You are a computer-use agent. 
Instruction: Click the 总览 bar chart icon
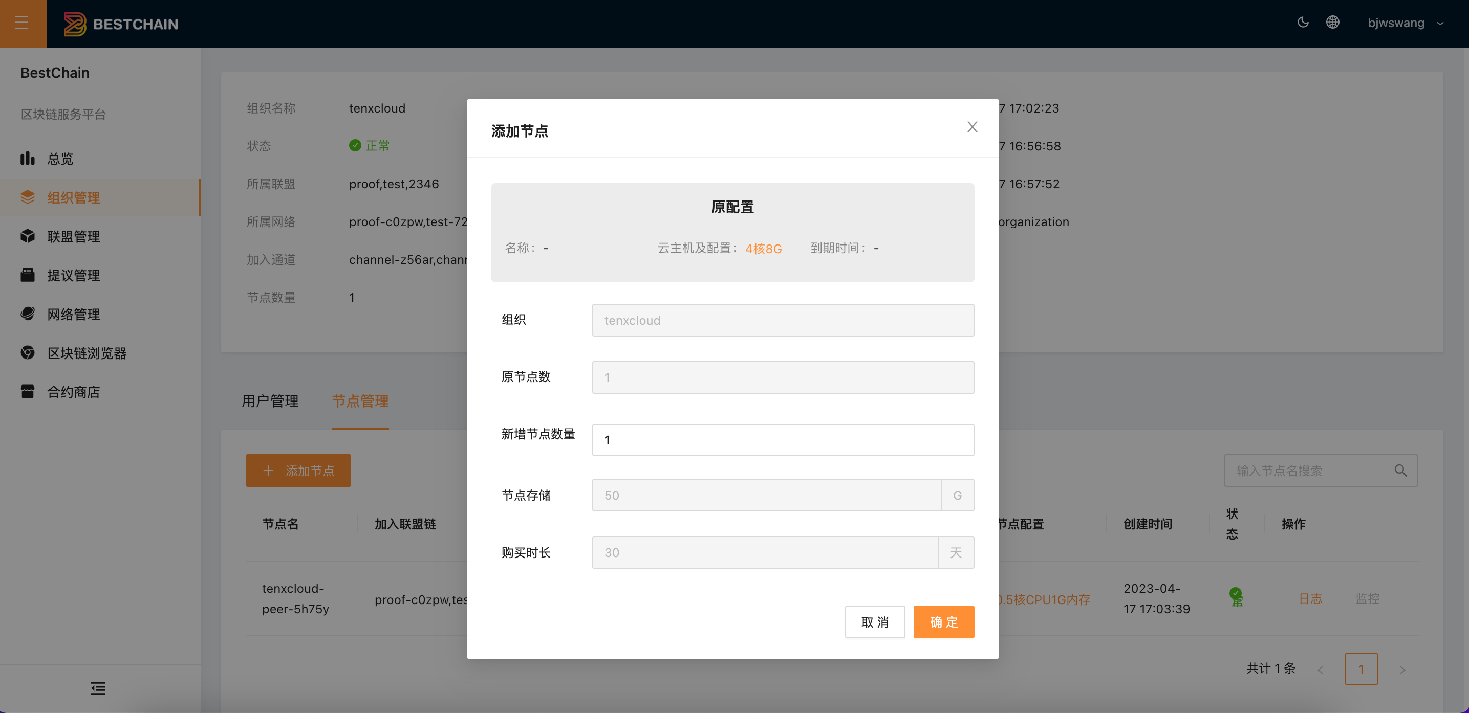click(27, 159)
